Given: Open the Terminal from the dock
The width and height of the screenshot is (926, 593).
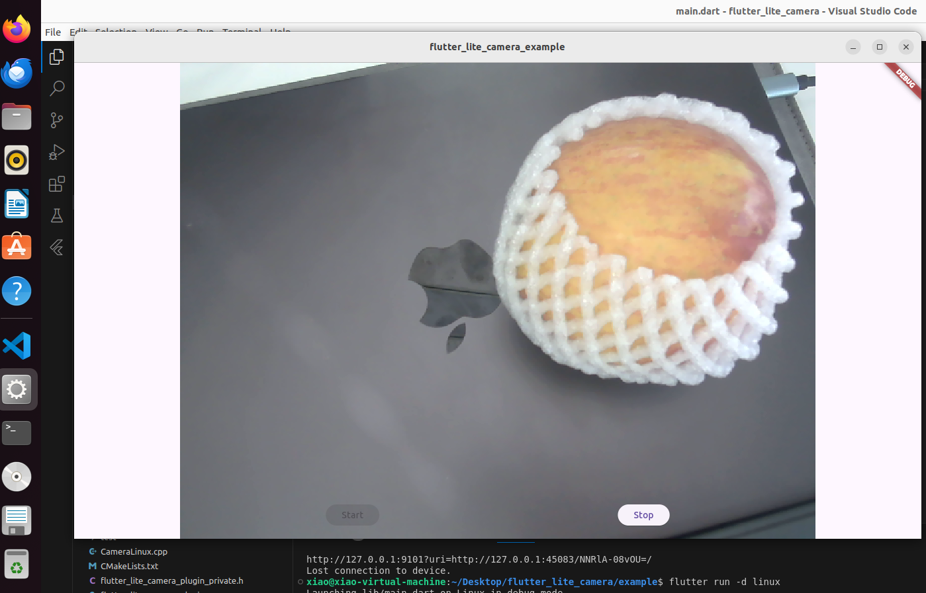Looking at the screenshot, I should coord(17,433).
